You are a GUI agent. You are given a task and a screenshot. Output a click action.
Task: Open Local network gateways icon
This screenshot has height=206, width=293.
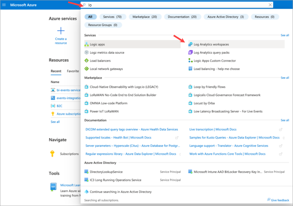pos(86,69)
